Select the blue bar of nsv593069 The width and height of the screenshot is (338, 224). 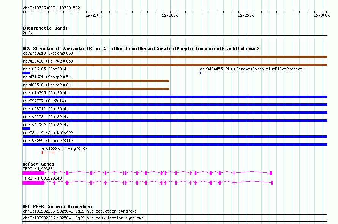pyautogui.click(x=175, y=144)
